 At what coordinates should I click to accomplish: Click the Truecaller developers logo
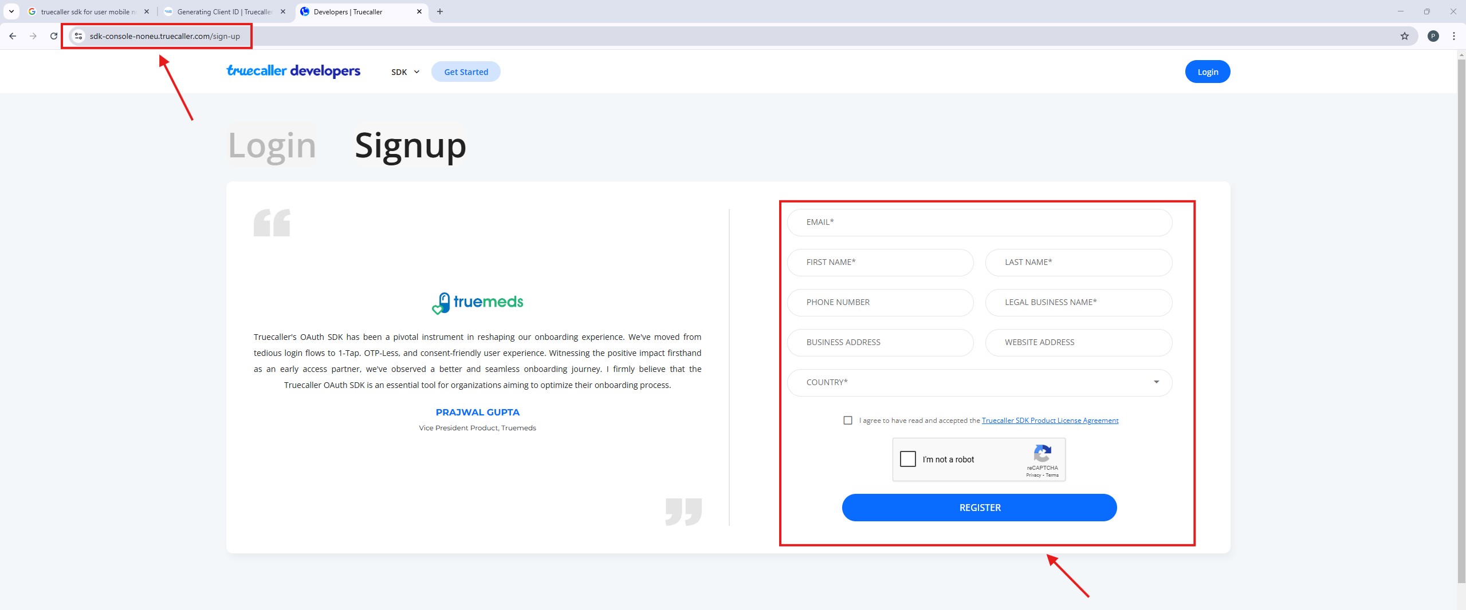point(293,72)
